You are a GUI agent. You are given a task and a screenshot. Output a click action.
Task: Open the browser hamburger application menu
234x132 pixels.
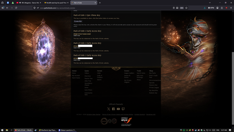point(231,8)
